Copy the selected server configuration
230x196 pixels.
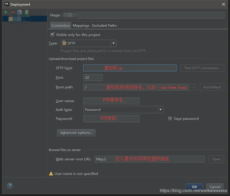(20, 12)
